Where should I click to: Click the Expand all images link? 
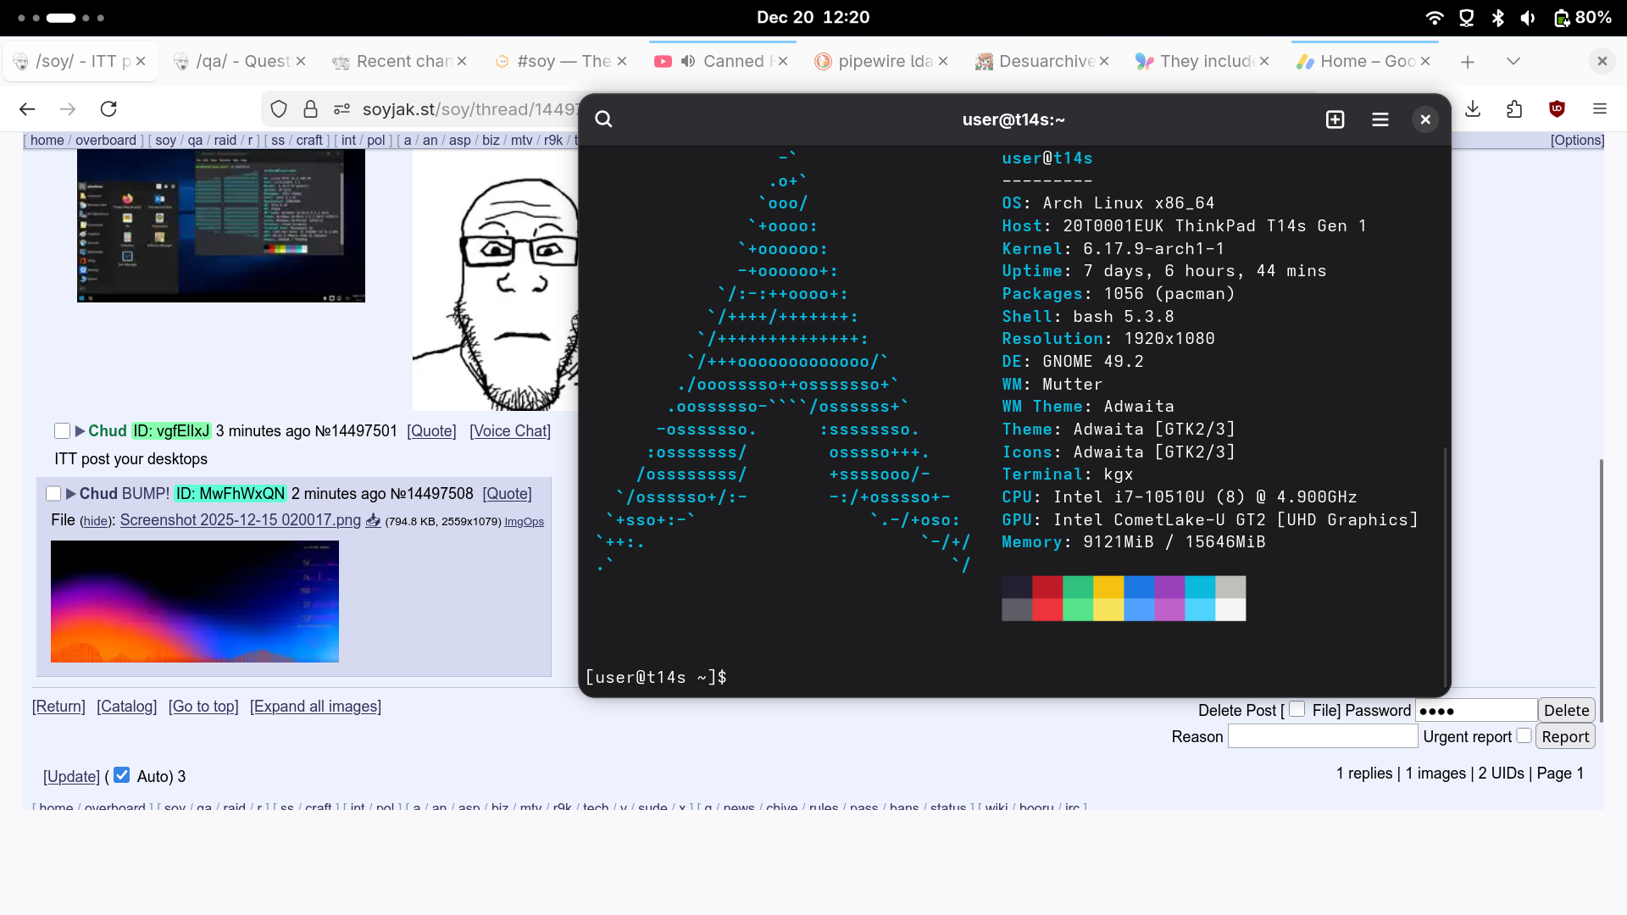[x=315, y=707]
